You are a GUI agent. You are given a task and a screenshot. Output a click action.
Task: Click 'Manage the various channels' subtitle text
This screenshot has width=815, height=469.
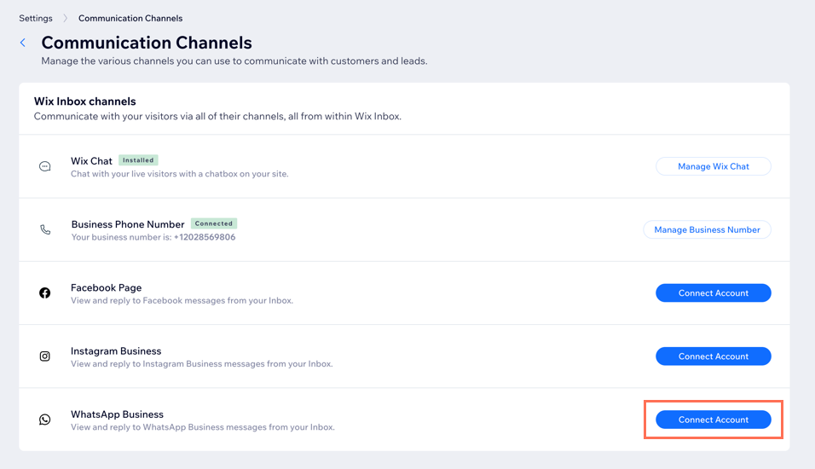coord(234,61)
